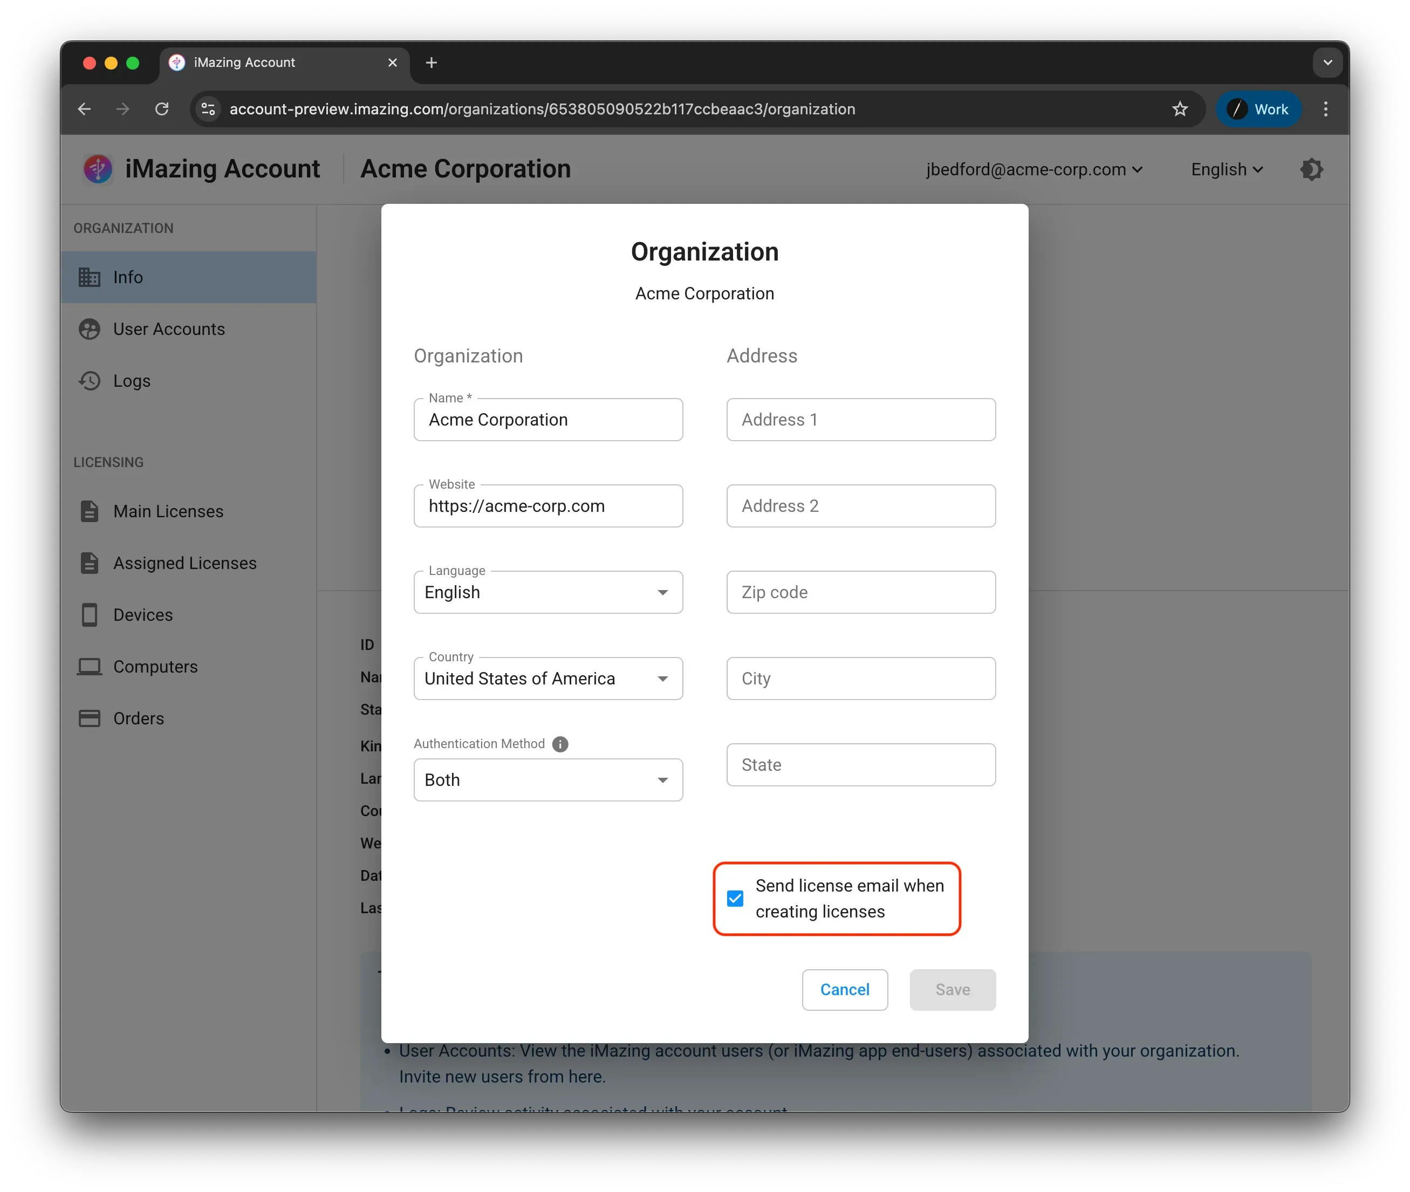Open Main Licenses

point(167,511)
